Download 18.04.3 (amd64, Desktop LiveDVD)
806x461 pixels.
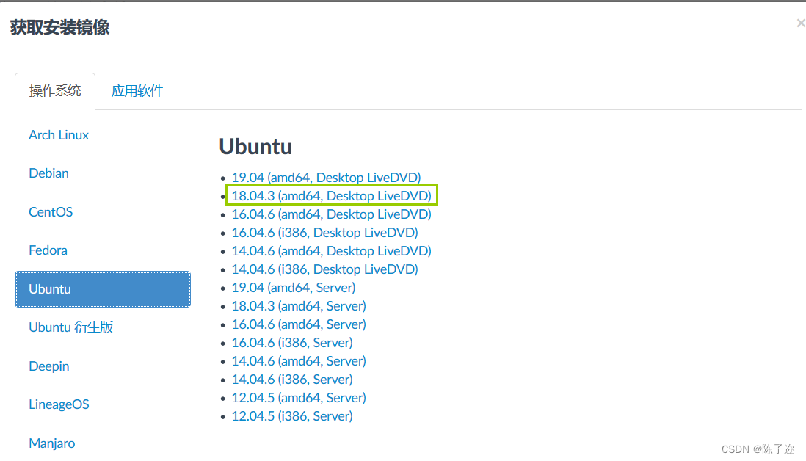point(332,196)
